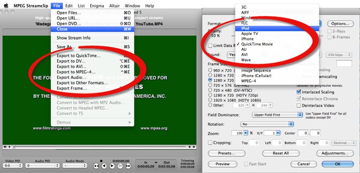Click the Preview button
The width and height of the screenshot is (360, 173).
pyautogui.click(x=222, y=164)
